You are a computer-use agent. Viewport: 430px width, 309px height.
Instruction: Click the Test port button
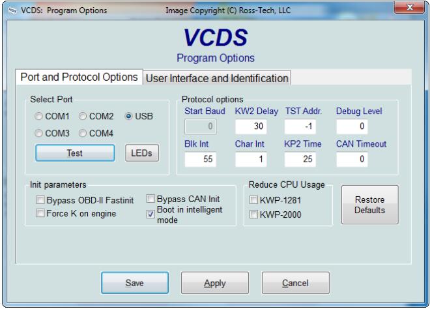coord(75,153)
